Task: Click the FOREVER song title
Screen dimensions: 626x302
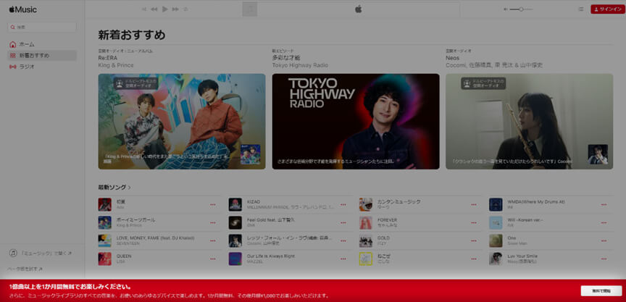Action: point(387,220)
